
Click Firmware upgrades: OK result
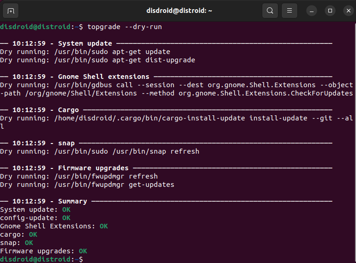coord(43,251)
